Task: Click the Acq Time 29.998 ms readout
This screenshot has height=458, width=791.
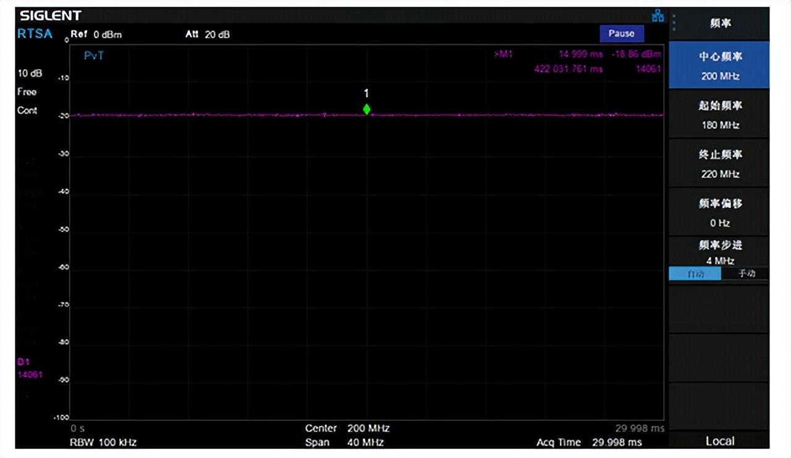Action: (589, 442)
